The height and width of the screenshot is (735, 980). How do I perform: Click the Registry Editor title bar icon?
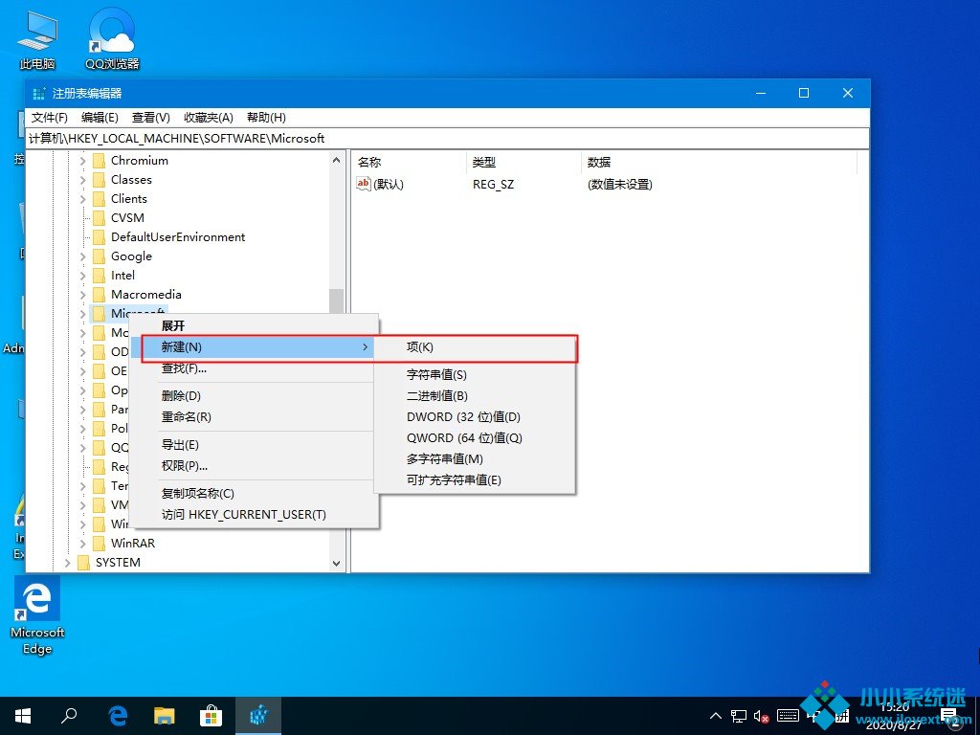(x=38, y=94)
